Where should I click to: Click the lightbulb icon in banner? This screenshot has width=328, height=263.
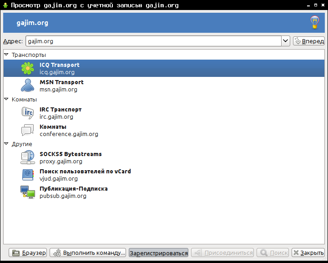click(315, 22)
